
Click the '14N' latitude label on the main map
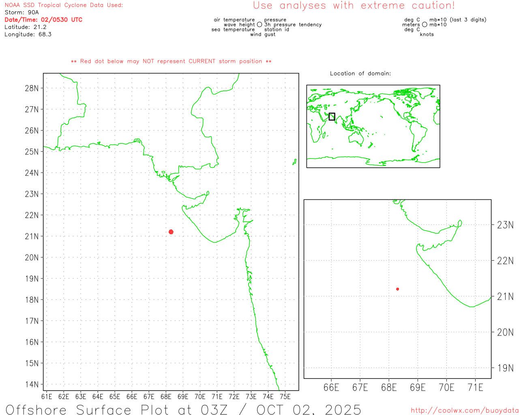pyautogui.click(x=32, y=385)
